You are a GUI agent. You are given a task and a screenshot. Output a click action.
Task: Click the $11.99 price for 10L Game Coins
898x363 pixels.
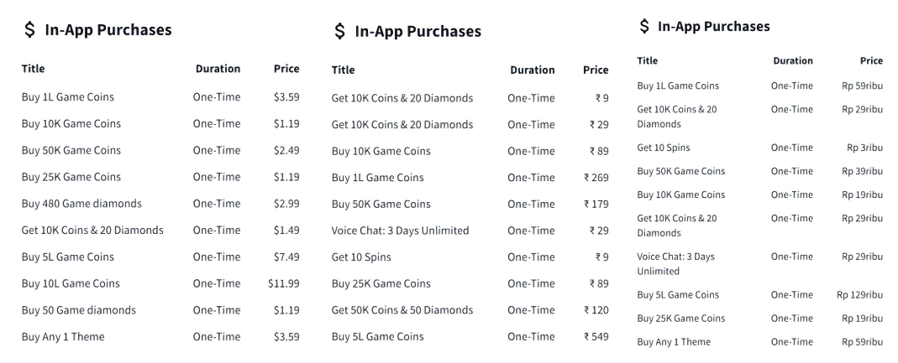tap(283, 283)
